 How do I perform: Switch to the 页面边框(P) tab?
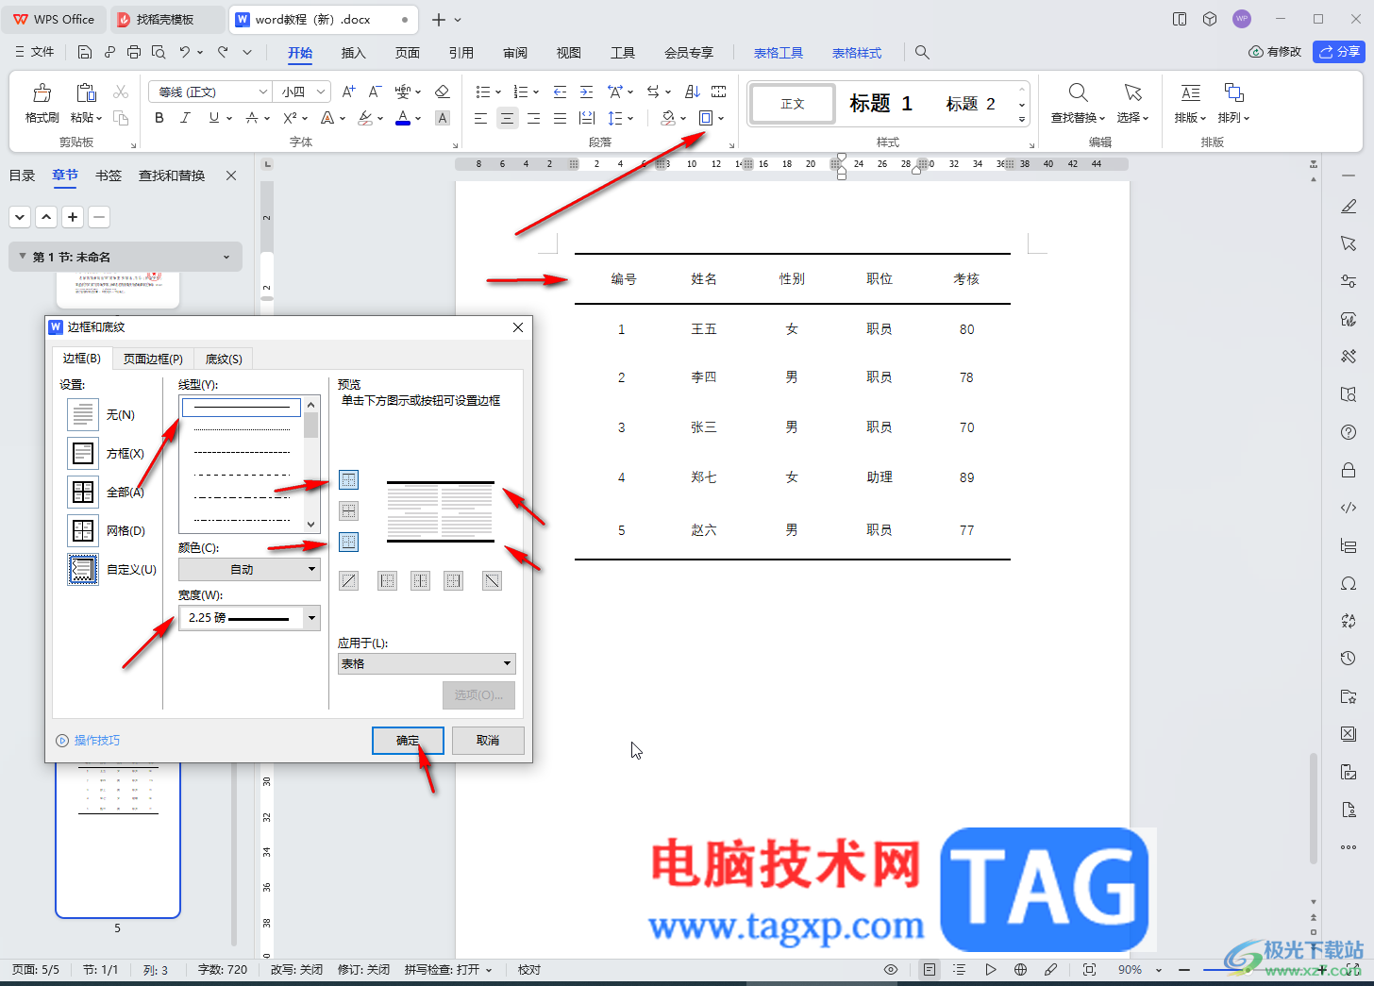[x=153, y=359]
